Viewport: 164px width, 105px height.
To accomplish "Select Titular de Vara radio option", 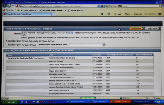I will [x=40, y=41].
